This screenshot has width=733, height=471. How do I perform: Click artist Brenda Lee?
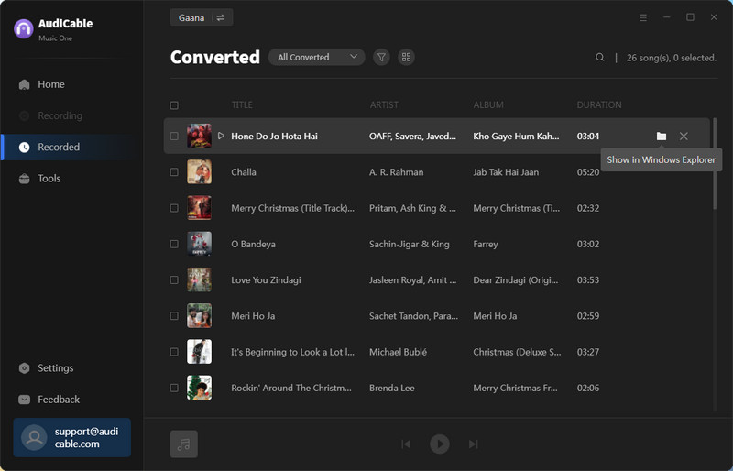coord(392,389)
